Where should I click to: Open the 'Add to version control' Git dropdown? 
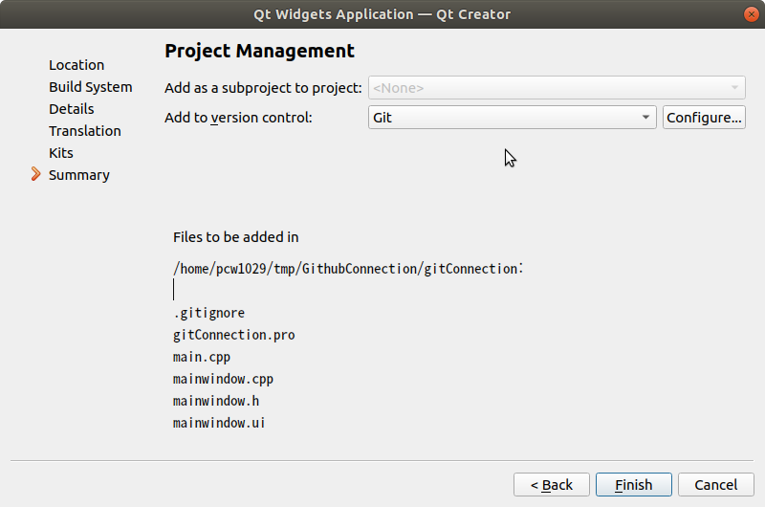512,118
